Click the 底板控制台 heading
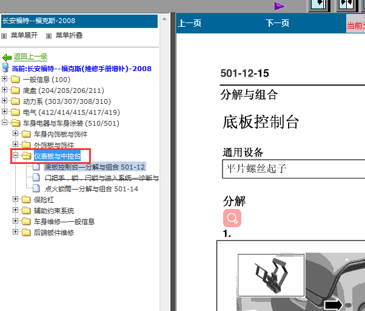365x311 pixels. pyautogui.click(x=261, y=122)
